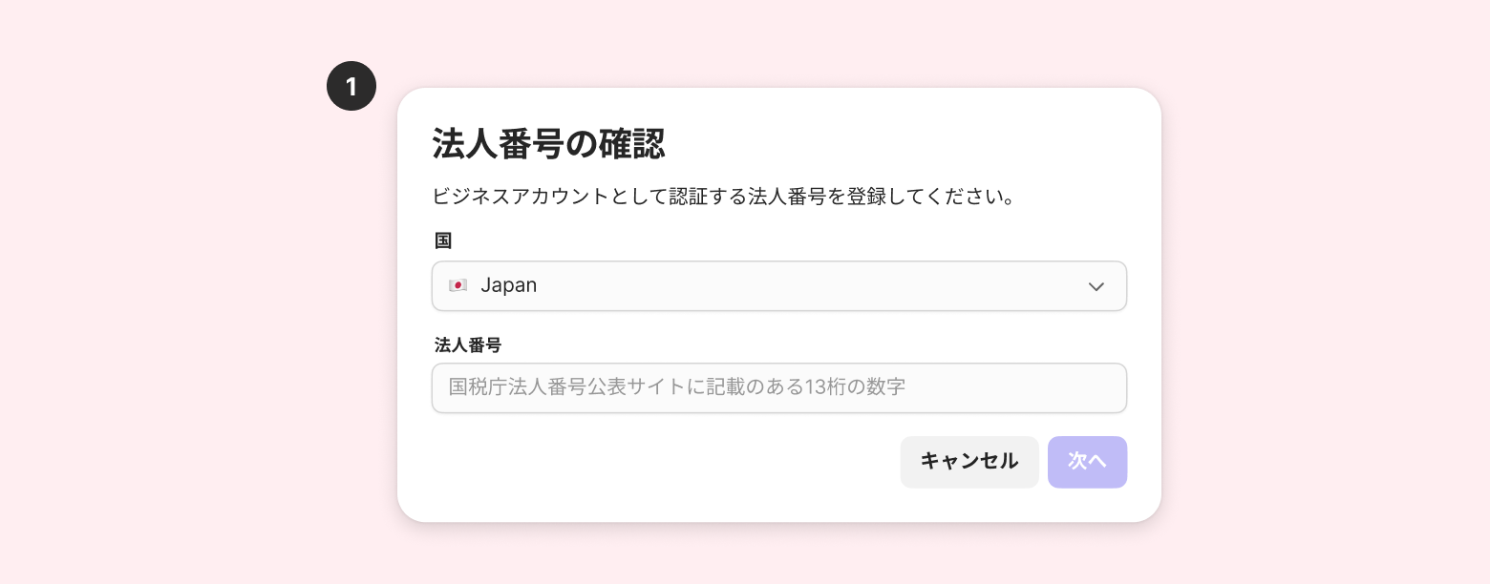Open the 国 country selector
This screenshot has width=1490, height=584.
[778, 286]
